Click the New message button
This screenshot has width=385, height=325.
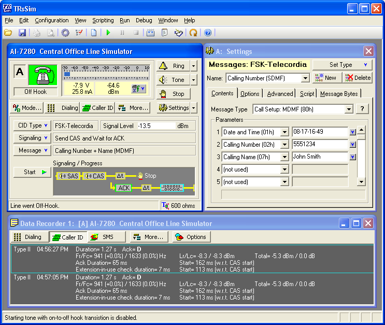[x=327, y=78]
